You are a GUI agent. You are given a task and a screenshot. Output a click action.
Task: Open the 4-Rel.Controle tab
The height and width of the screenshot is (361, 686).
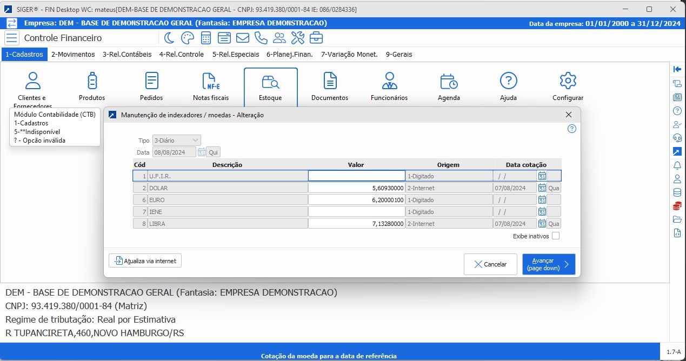point(181,55)
